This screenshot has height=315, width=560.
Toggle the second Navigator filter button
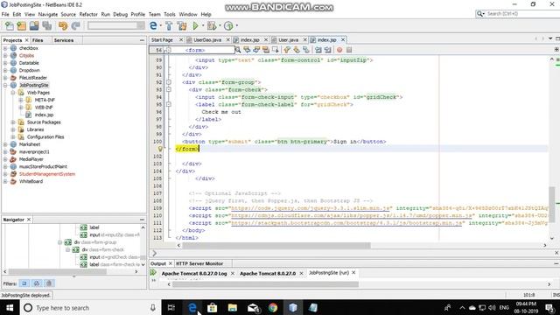37,283
